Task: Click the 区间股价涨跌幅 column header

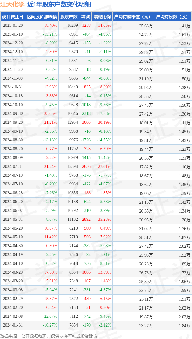Action: click(x=42, y=17)
